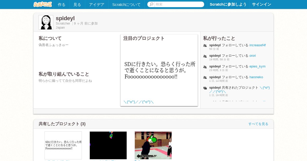Open followed user increasef4f
Viewport: 307px width, 161px height.
pyautogui.click(x=258, y=45)
